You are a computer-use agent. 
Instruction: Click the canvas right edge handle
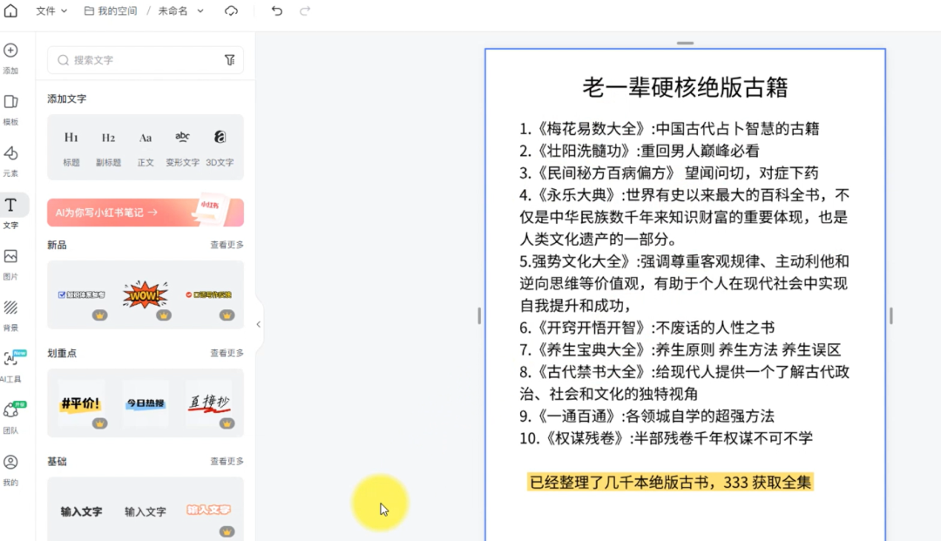[891, 315]
